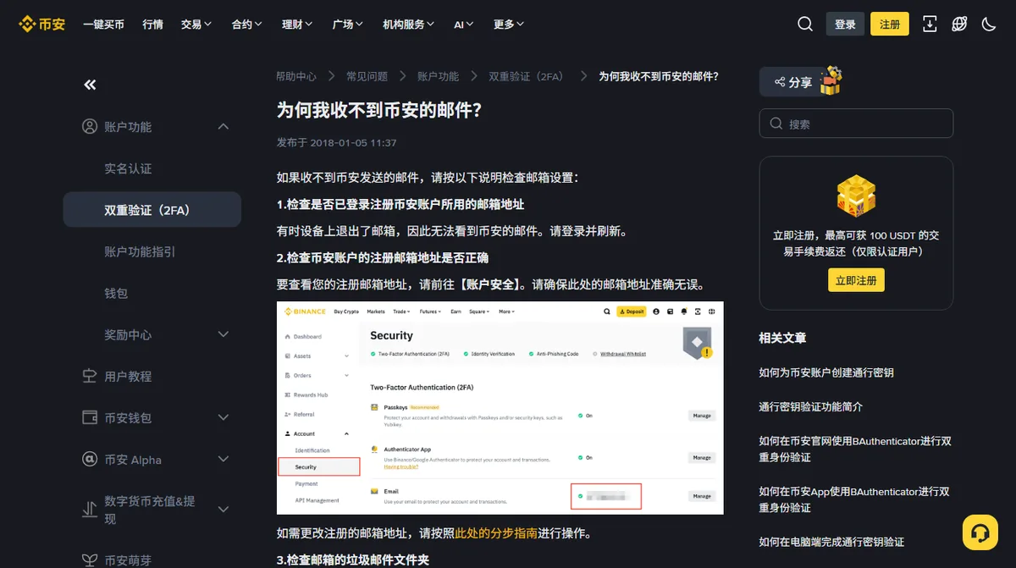Open the 合约 dropdown menu
This screenshot has width=1016, height=568.
(x=247, y=25)
